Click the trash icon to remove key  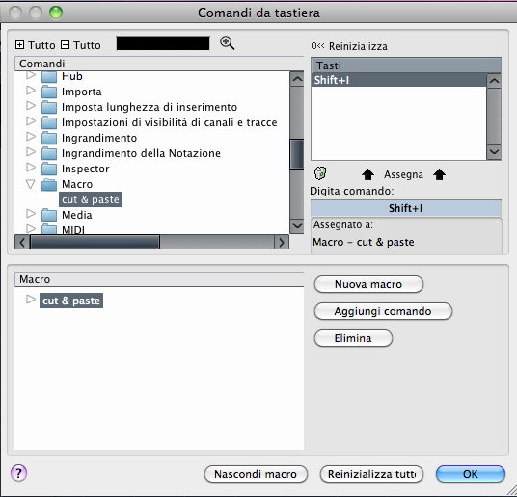click(320, 173)
